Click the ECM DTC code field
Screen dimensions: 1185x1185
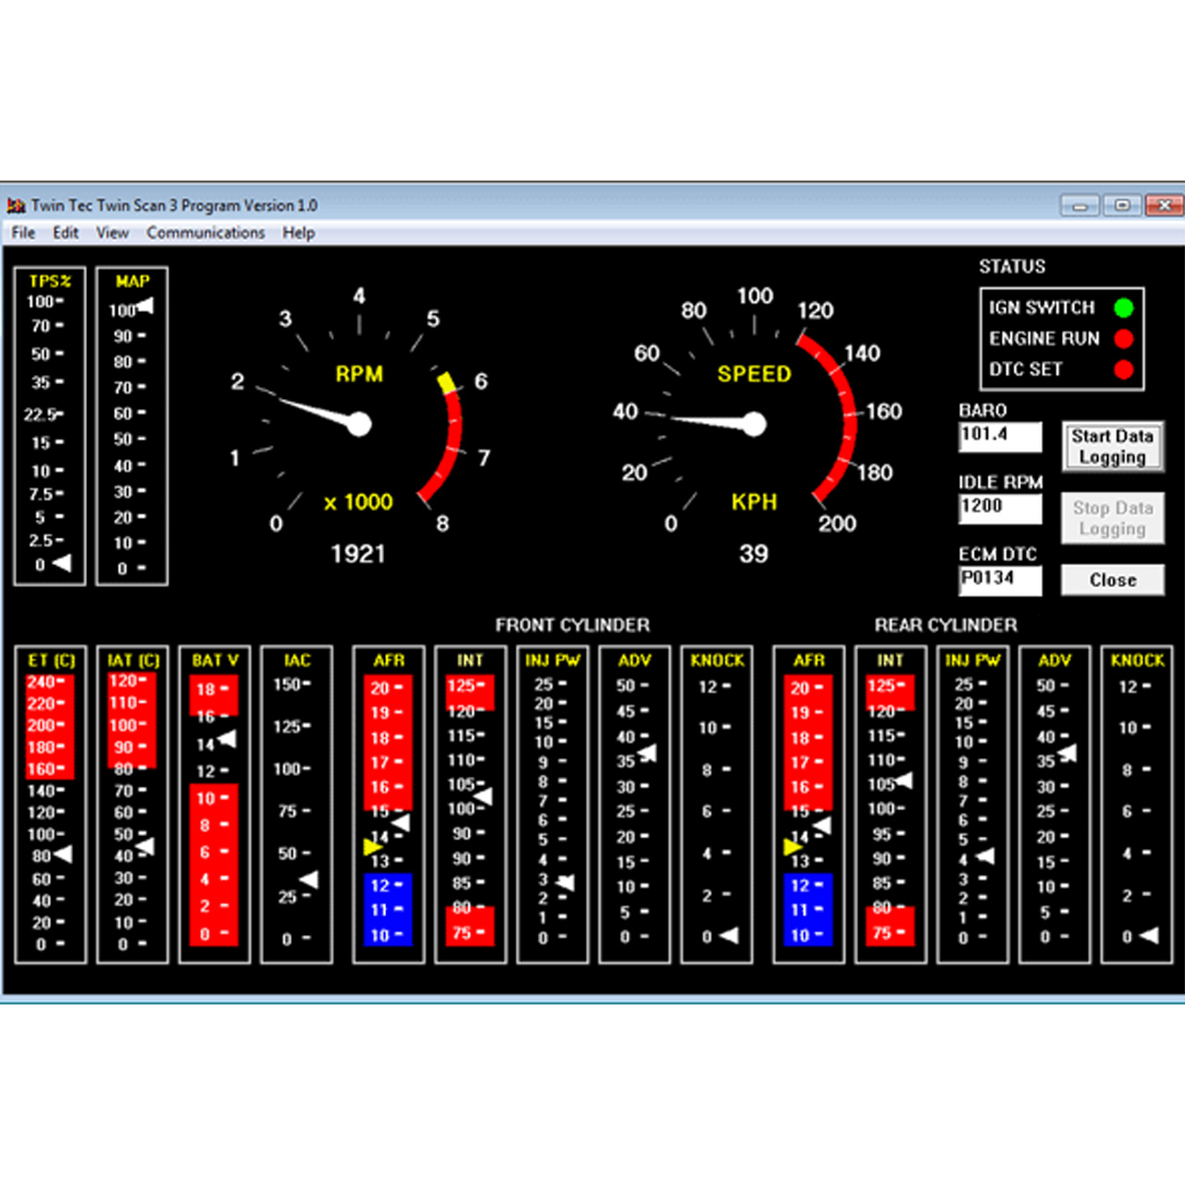[999, 580]
